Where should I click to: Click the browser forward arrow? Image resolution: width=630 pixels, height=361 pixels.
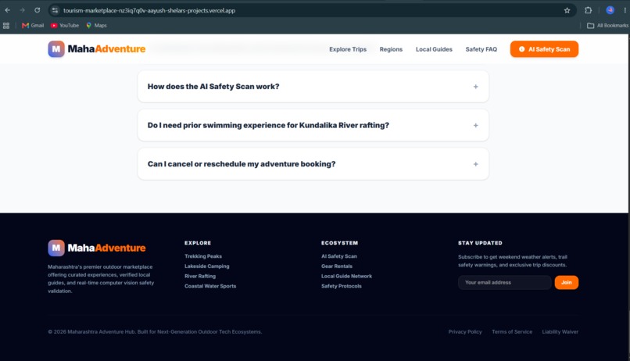(x=22, y=10)
